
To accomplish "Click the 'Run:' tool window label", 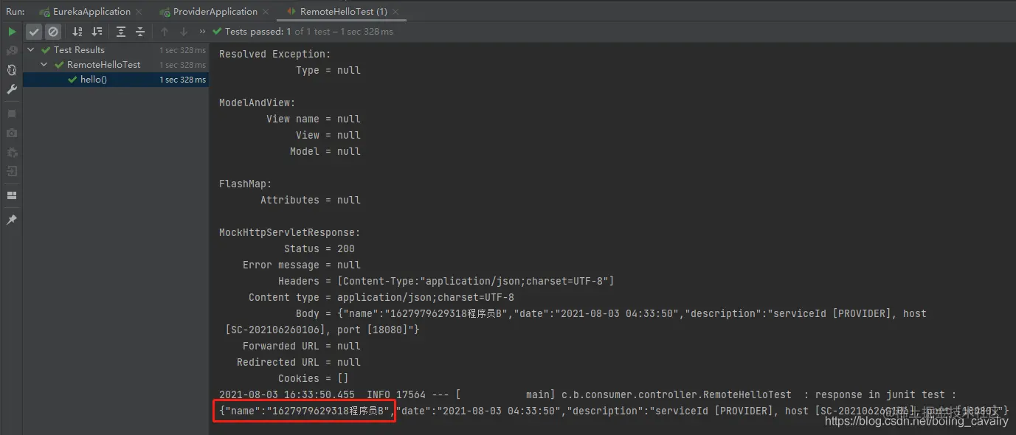I will click(x=15, y=12).
